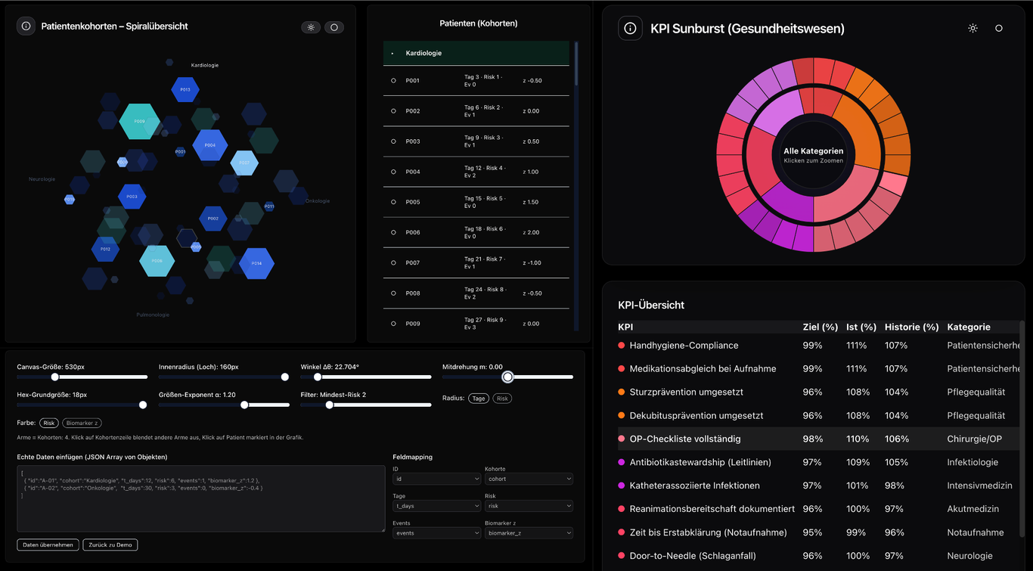Screen dimensions: 1033x571
Task: Set Radius option to Risk
Action: point(502,399)
